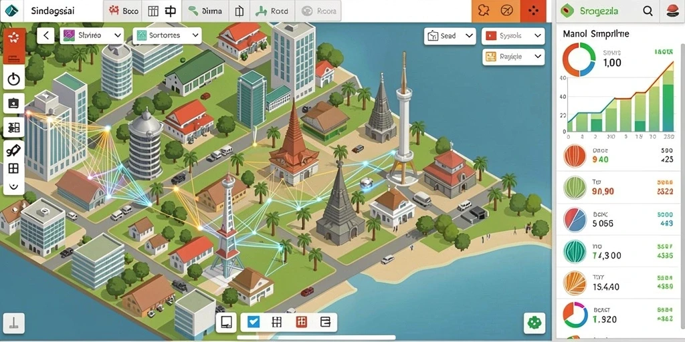The width and height of the screenshot is (685, 342).
Task: Select the grid table icon in top bar
Action: (153, 11)
